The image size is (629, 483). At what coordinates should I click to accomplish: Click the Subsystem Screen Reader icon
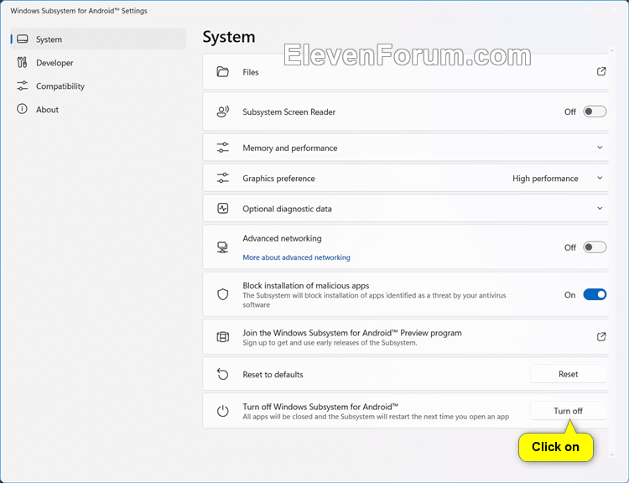[x=222, y=112]
